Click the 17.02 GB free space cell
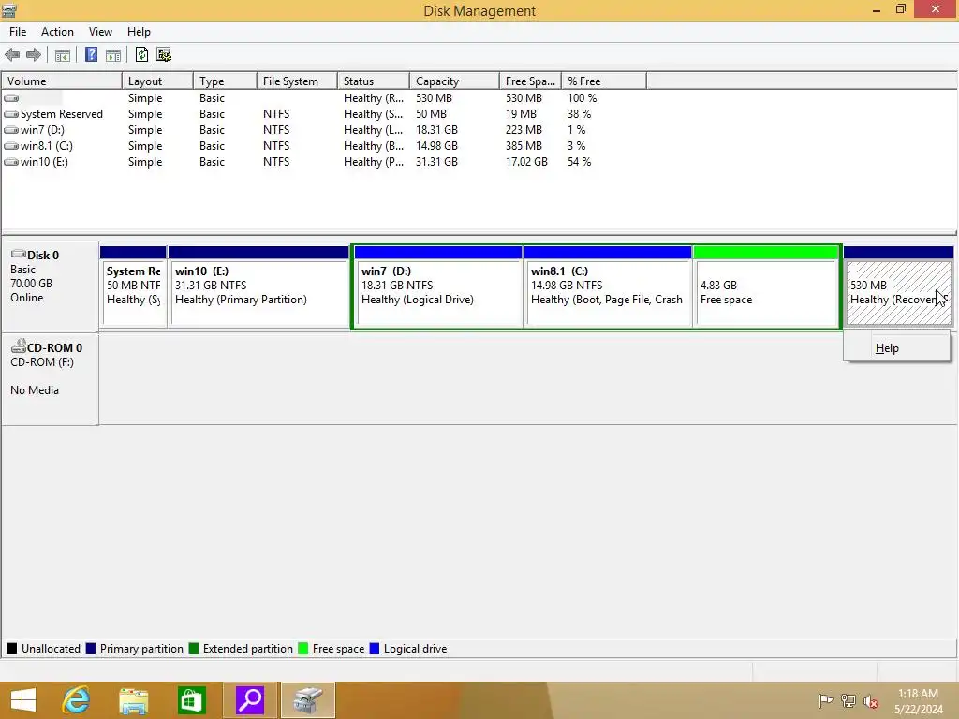 tap(526, 162)
